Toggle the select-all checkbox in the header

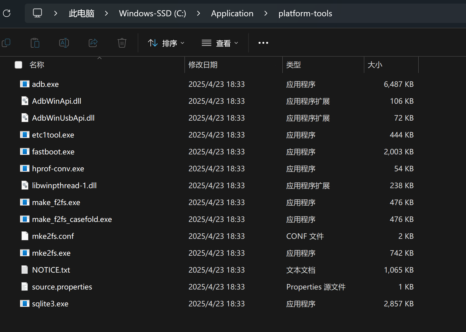point(18,65)
